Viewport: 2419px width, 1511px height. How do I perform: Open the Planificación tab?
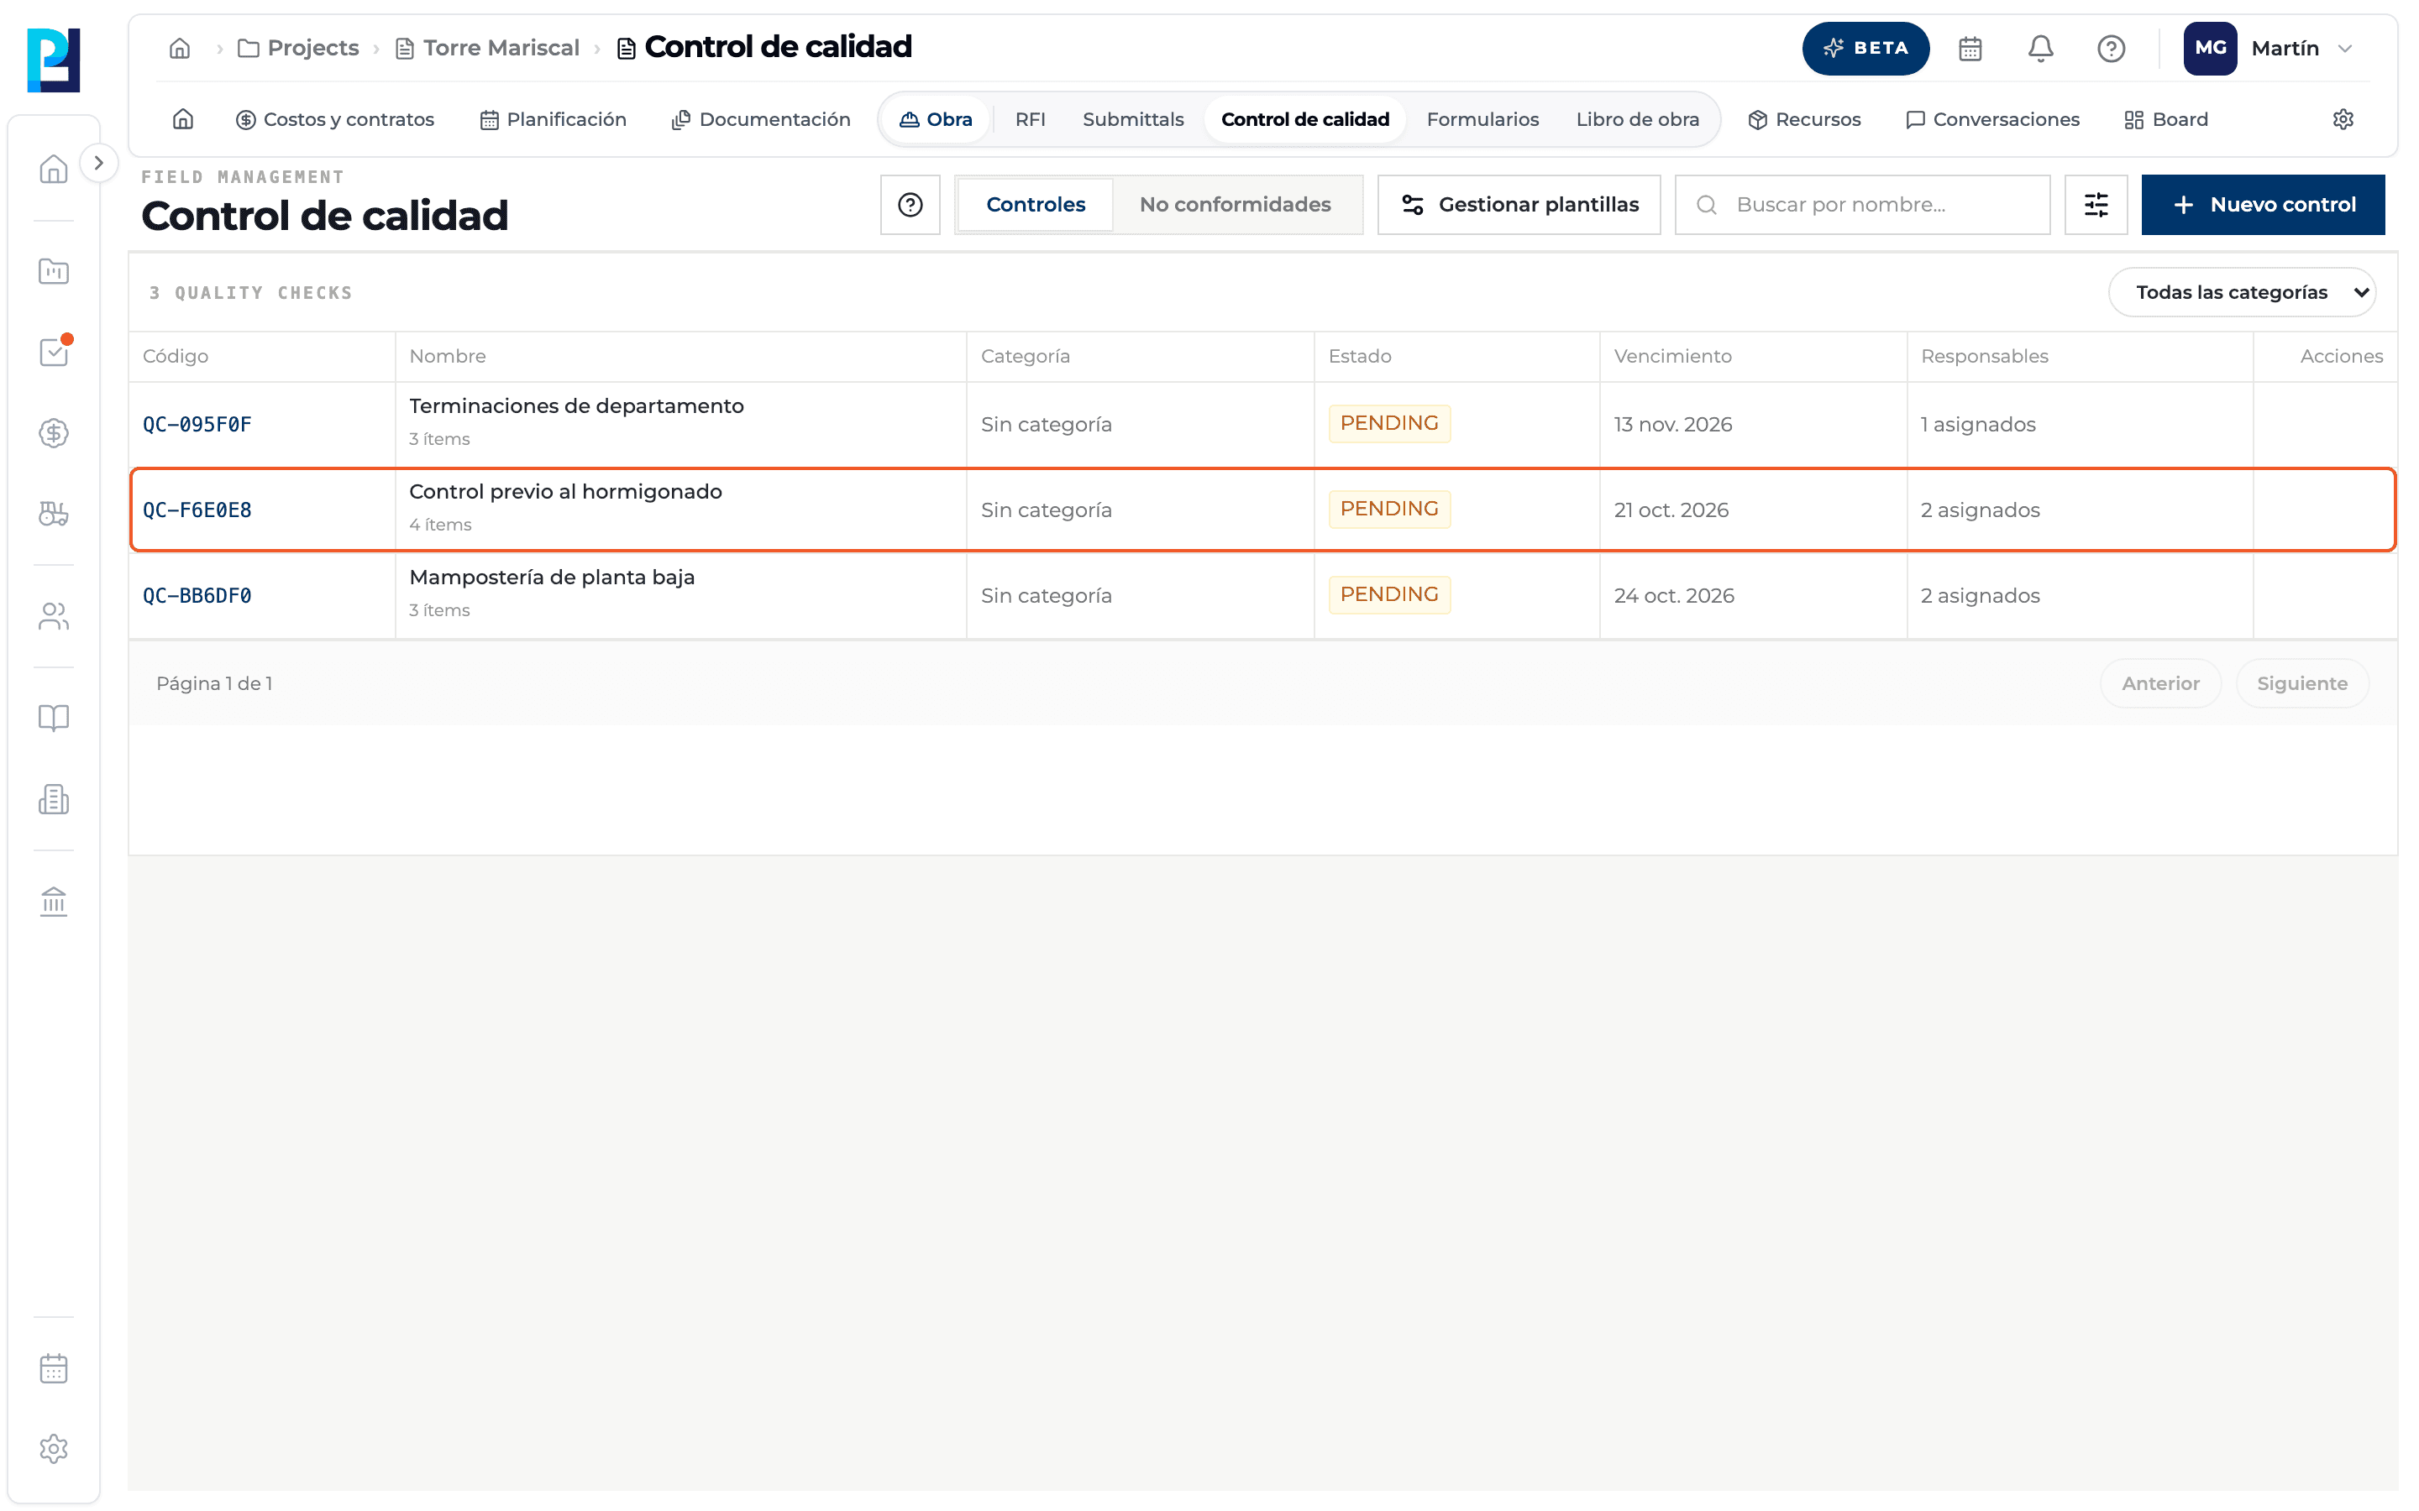point(553,120)
